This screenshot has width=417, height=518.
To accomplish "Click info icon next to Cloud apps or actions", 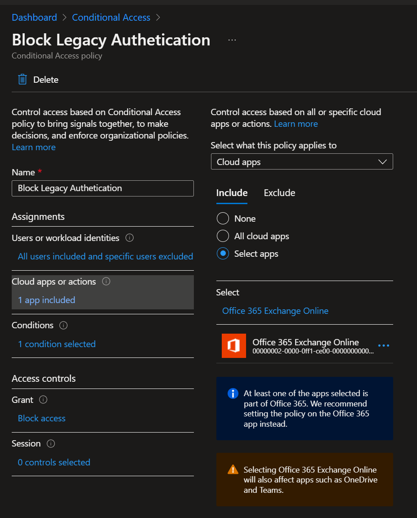I will pos(106,281).
